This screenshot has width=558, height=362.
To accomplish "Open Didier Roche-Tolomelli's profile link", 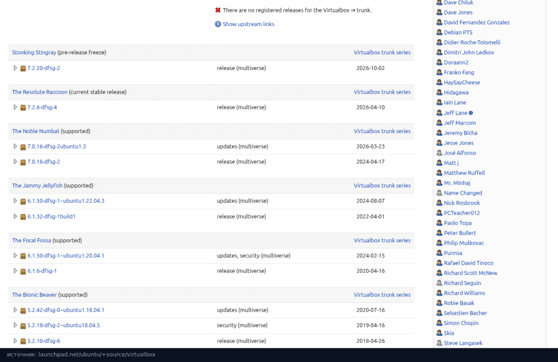I will (x=472, y=42).
